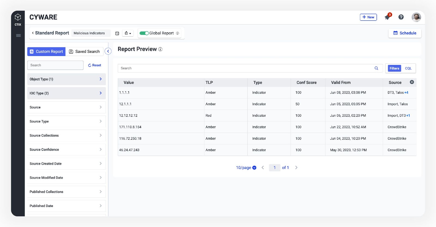Expand the Object Type (1) filter
436x227 pixels.
(x=66, y=79)
